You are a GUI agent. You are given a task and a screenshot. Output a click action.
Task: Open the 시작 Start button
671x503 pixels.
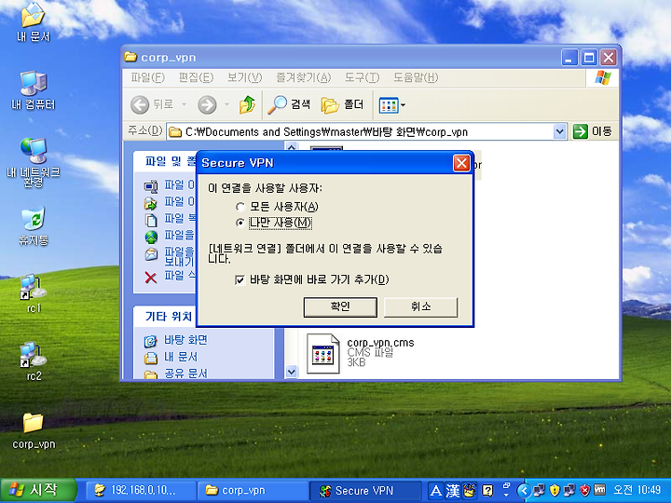tap(38, 490)
